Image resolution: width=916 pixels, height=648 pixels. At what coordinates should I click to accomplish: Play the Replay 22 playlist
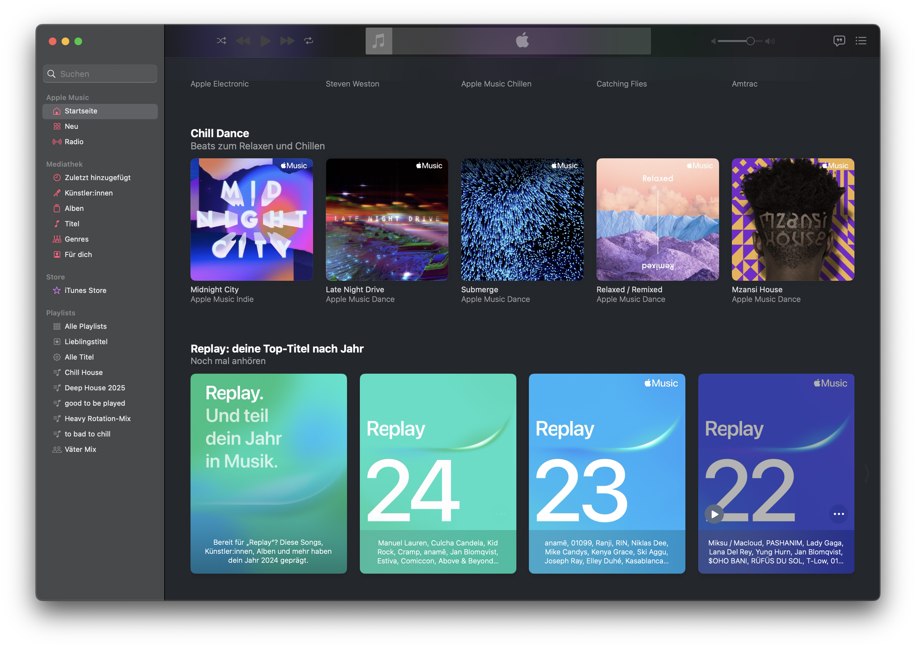[x=714, y=514]
